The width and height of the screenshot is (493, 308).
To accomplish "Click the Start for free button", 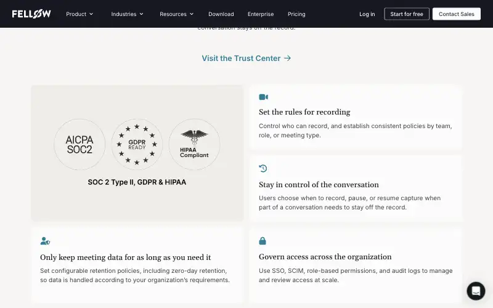I will coord(407,14).
